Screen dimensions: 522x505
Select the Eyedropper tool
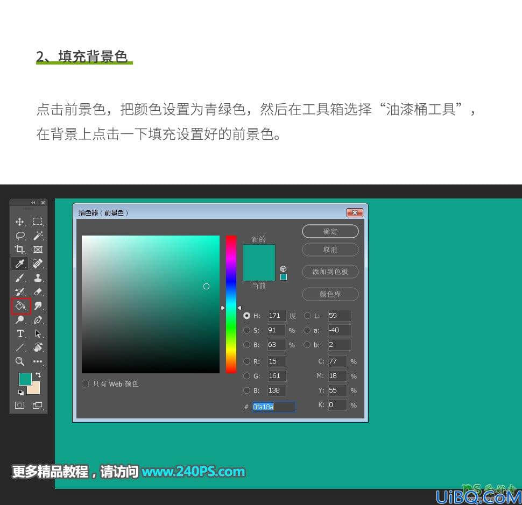point(19,264)
